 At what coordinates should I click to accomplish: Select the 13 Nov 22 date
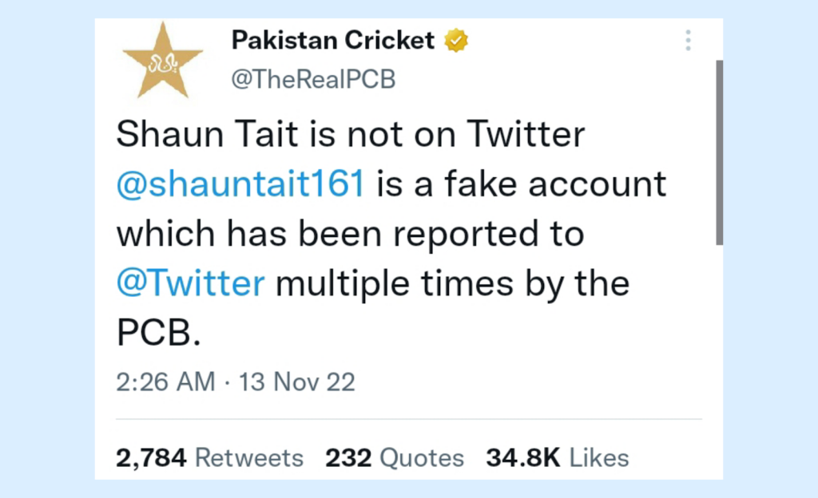tap(297, 381)
